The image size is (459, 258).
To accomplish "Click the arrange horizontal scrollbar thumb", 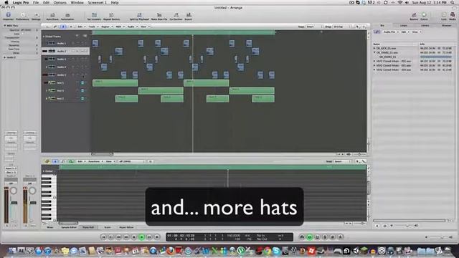I will point(103,154).
